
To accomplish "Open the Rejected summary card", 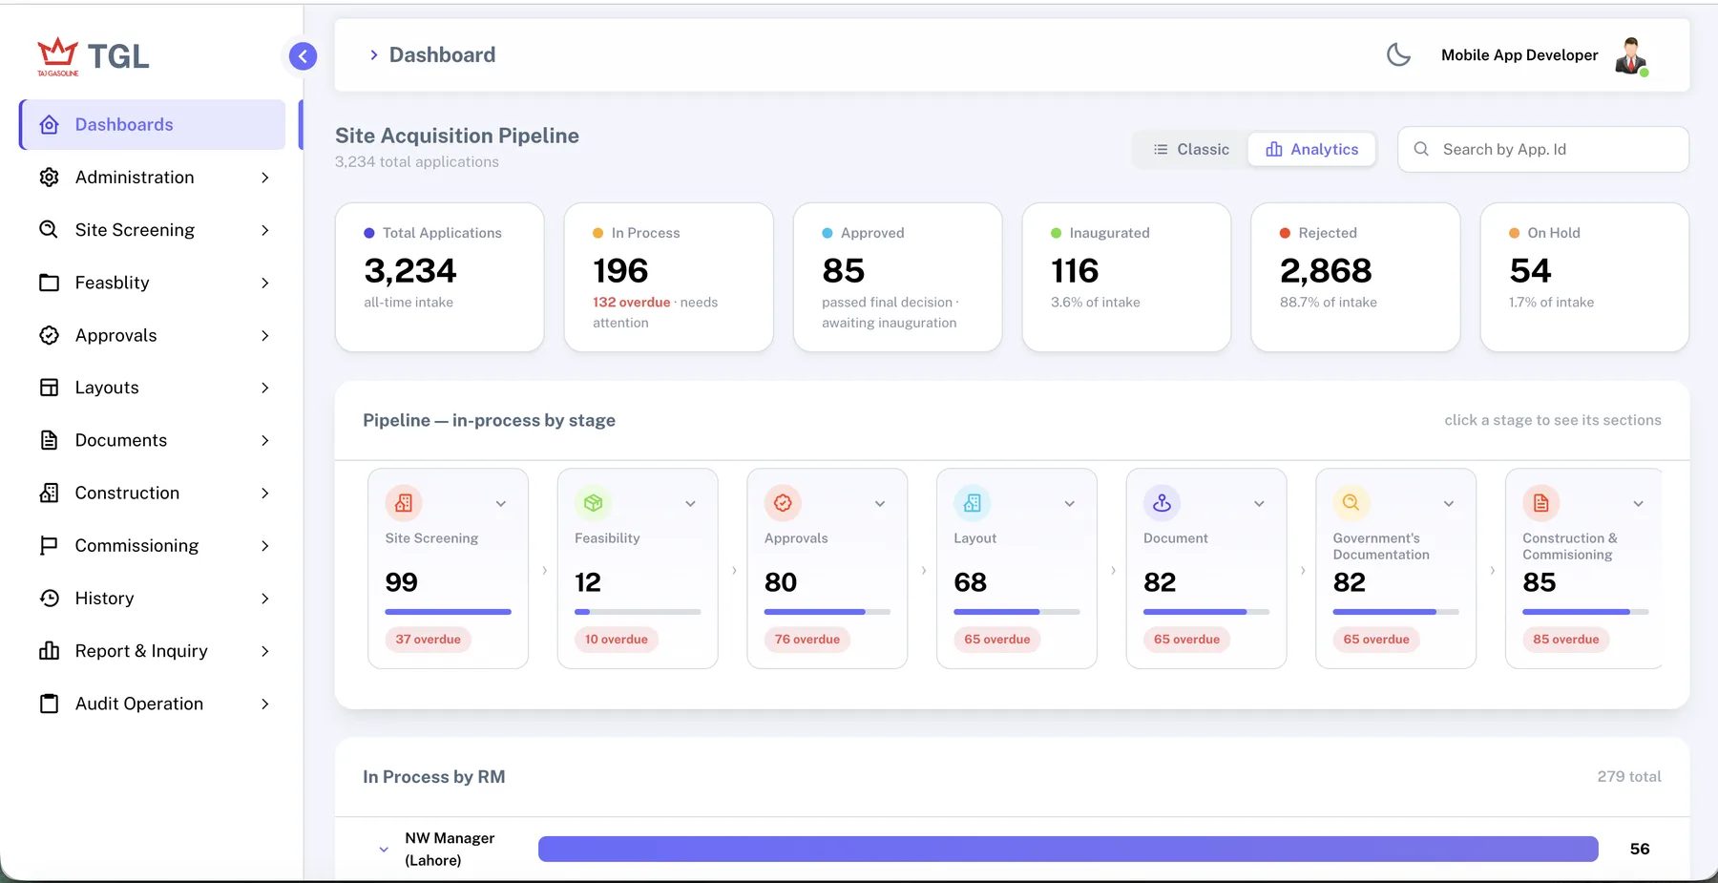I will point(1355,277).
